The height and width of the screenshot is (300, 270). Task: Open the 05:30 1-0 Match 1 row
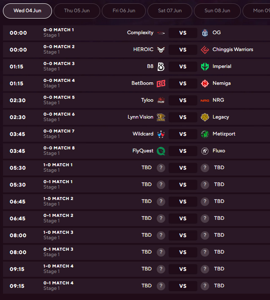coord(136,168)
